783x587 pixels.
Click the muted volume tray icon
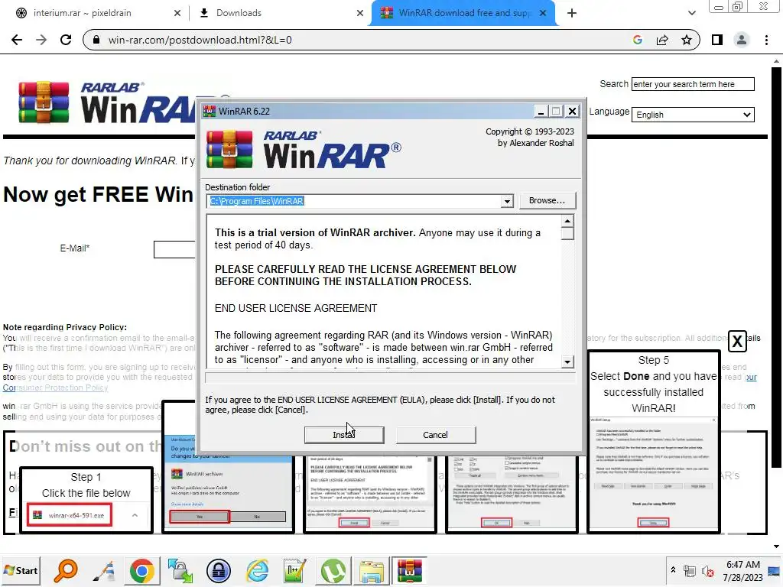pyautogui.click(x=707, y=571)
